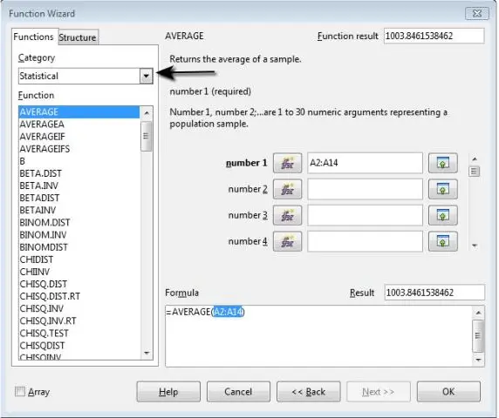The image size is (499, 418).
Task: Select BINOMDIST in the function list
Action: pos(79,247)
